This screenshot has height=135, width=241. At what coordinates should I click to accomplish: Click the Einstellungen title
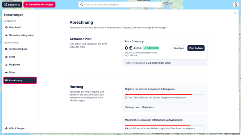tap(13, 15)
